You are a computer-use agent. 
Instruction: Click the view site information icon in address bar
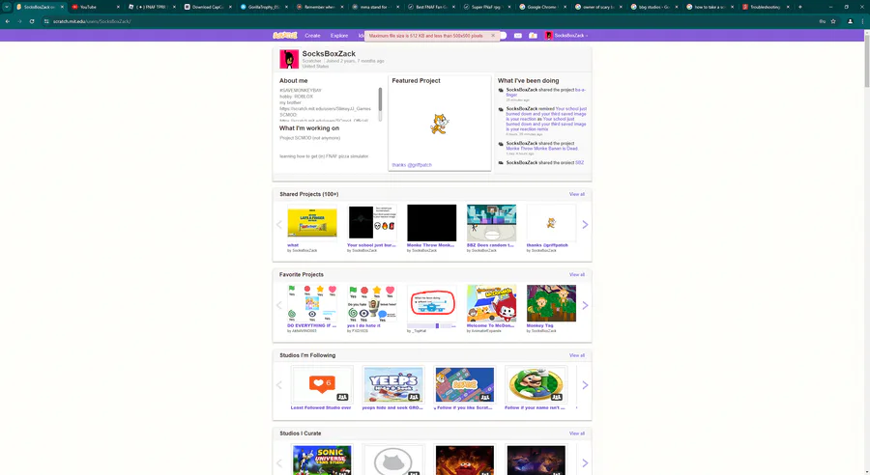point(46,21)
